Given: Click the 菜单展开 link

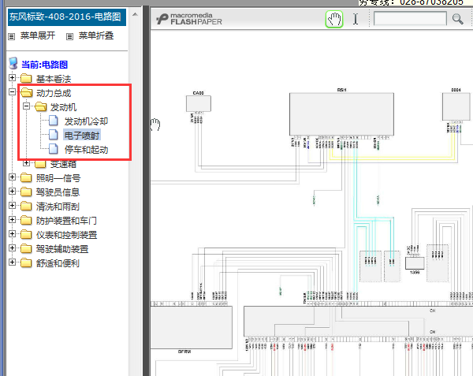Looking at the screenshot, I should tap(37, 36).
